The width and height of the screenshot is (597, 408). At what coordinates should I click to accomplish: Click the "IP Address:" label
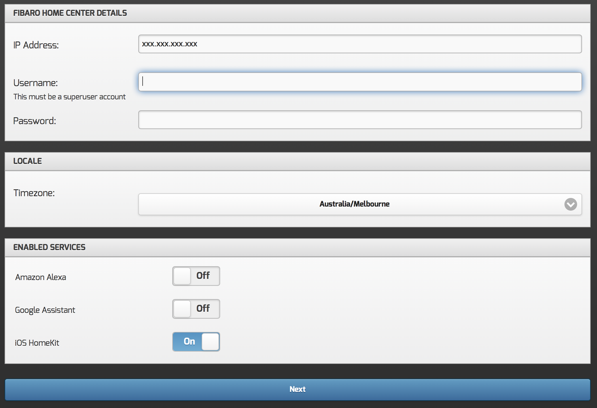click(36, 45)
